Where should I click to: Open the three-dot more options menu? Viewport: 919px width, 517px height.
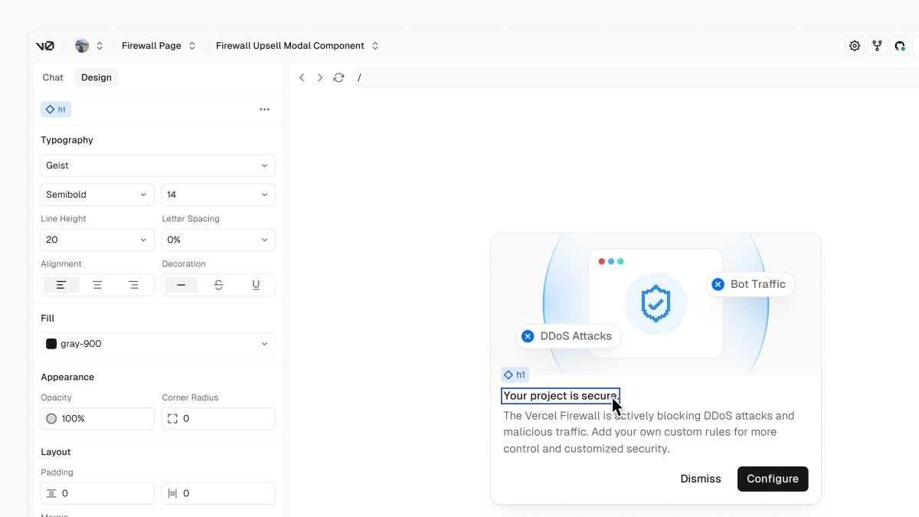pos(264,110)
